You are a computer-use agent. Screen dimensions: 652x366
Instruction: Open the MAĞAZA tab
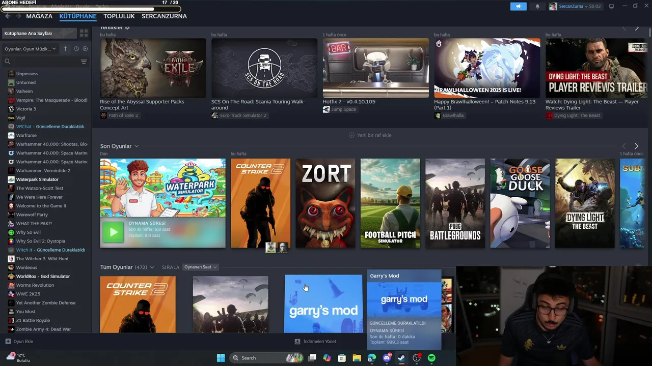(x=39, y=16)
